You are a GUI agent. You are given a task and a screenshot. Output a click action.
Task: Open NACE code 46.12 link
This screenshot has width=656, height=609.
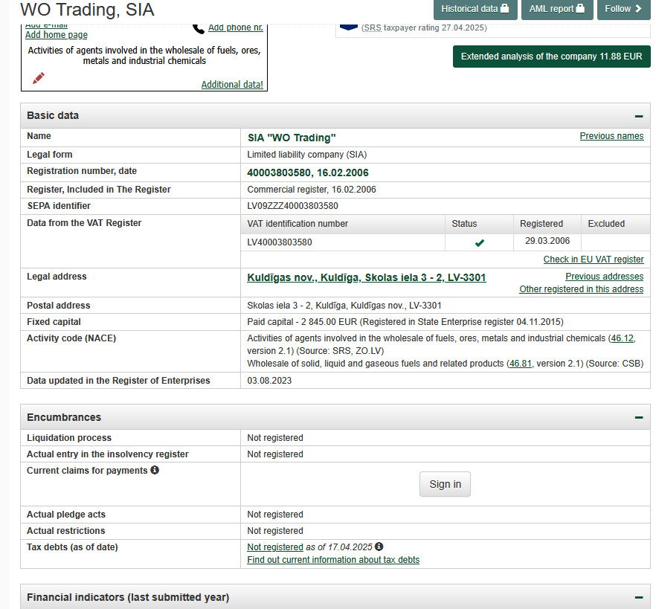coord(622,338)
